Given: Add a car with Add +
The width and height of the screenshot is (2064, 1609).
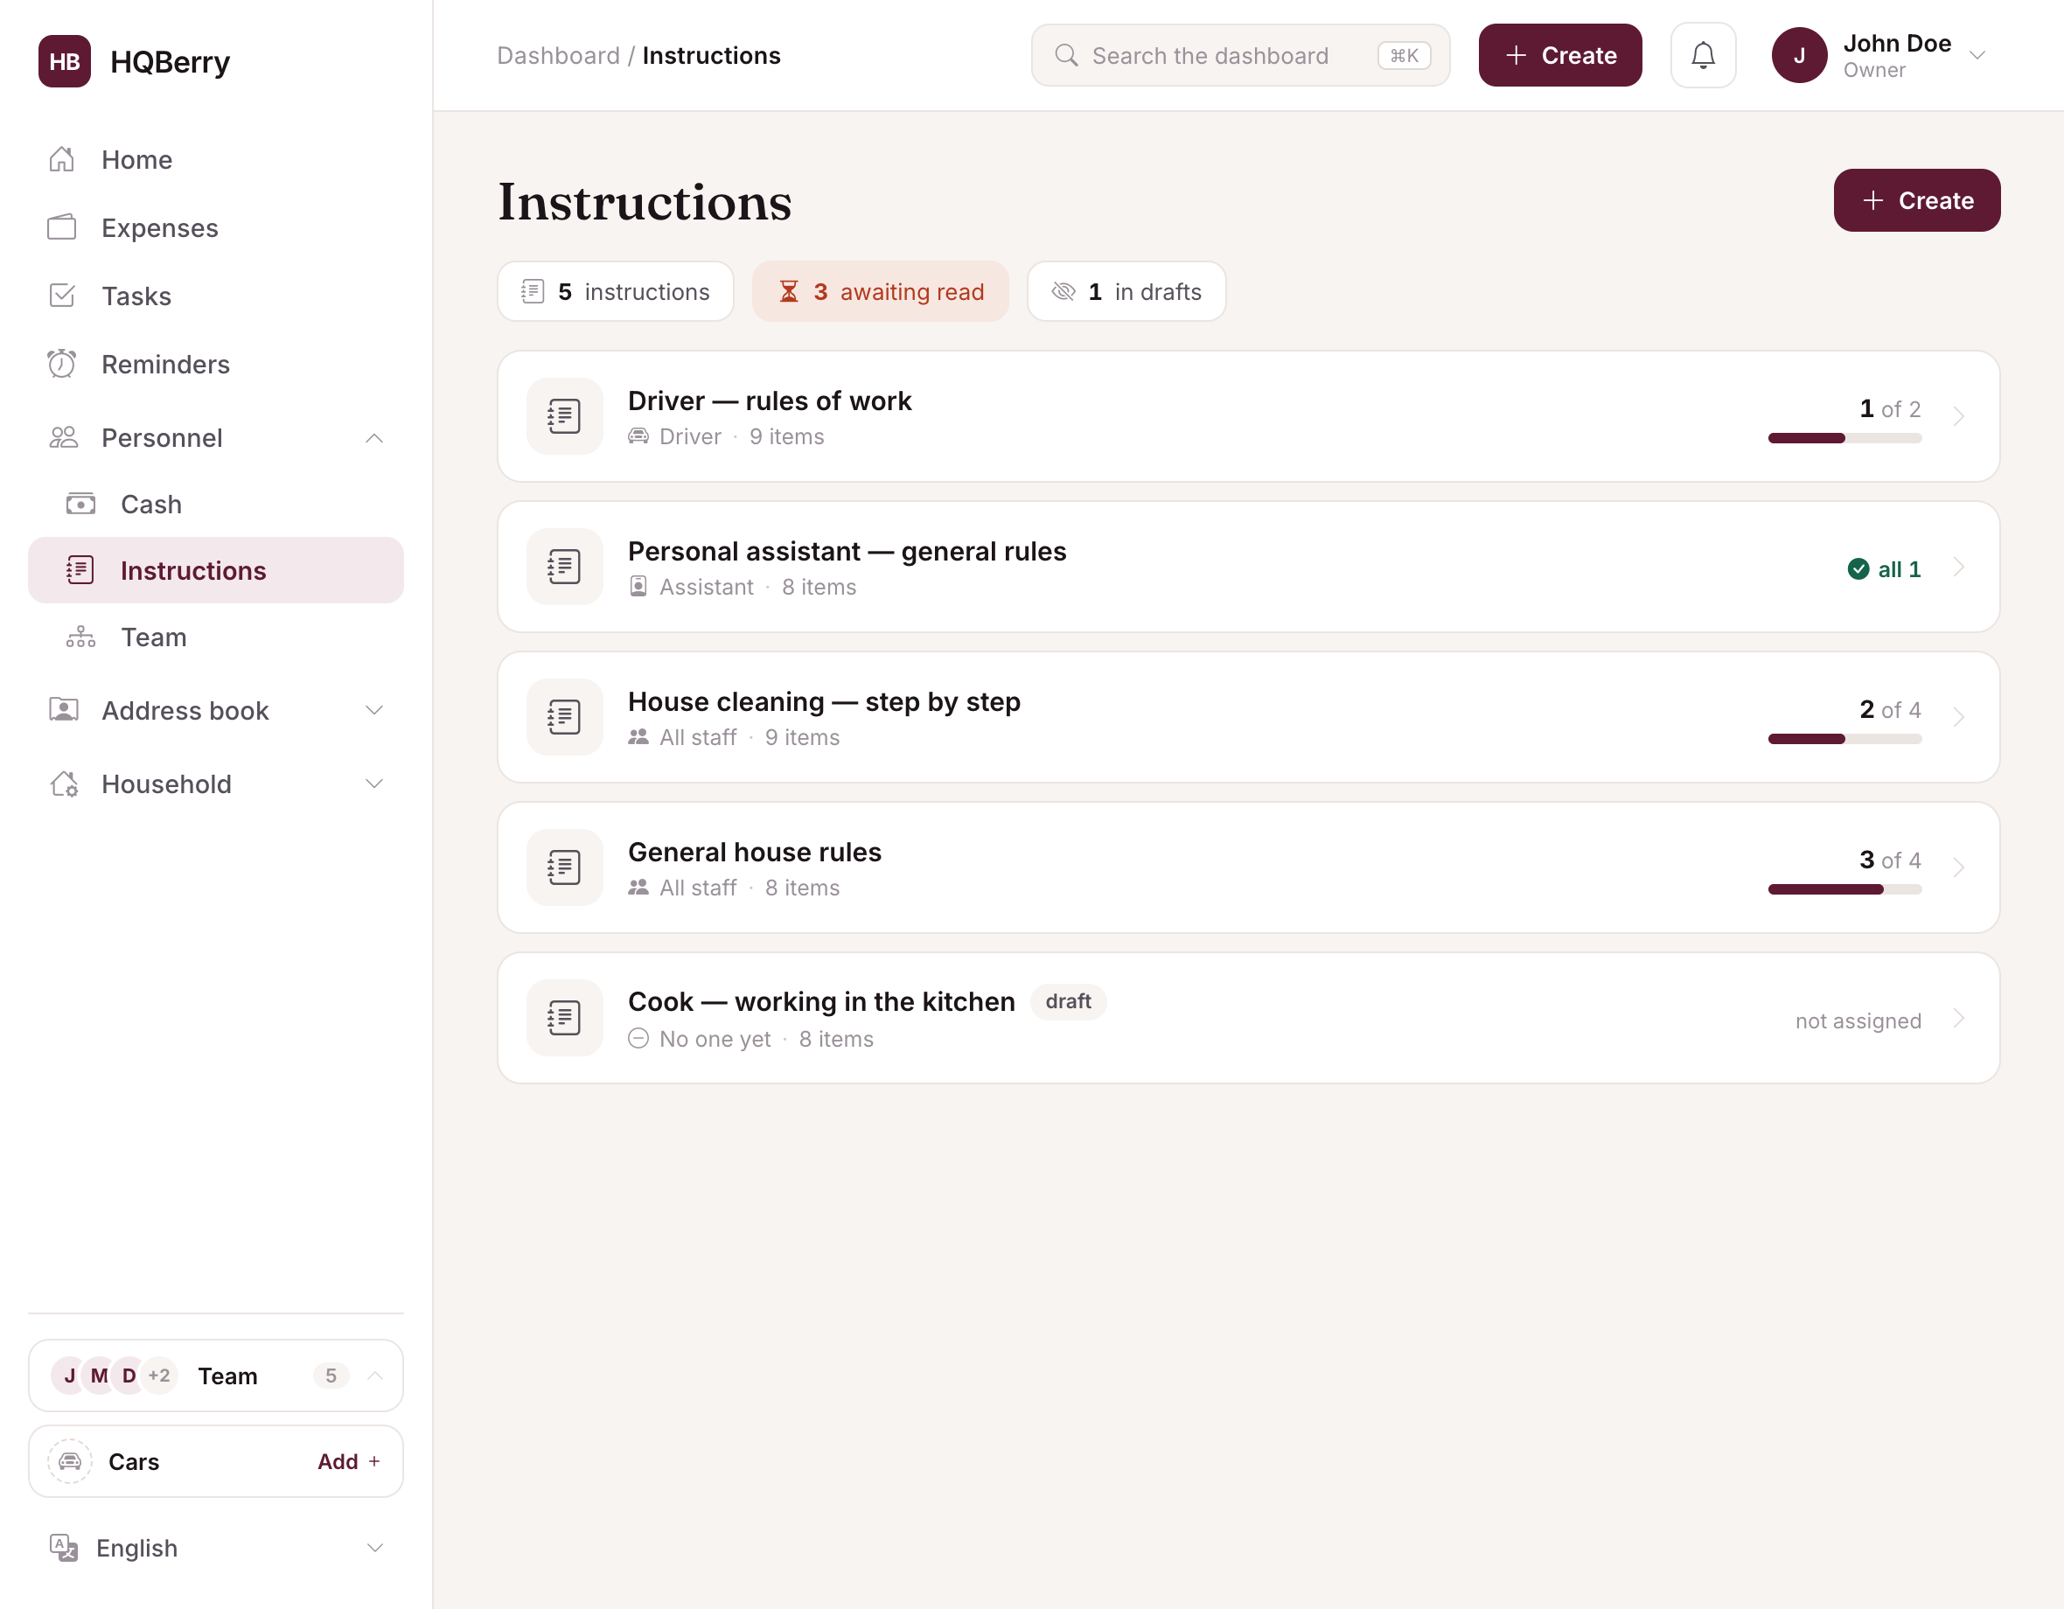Looking at the screenshot, I should tap(349, 1461).
